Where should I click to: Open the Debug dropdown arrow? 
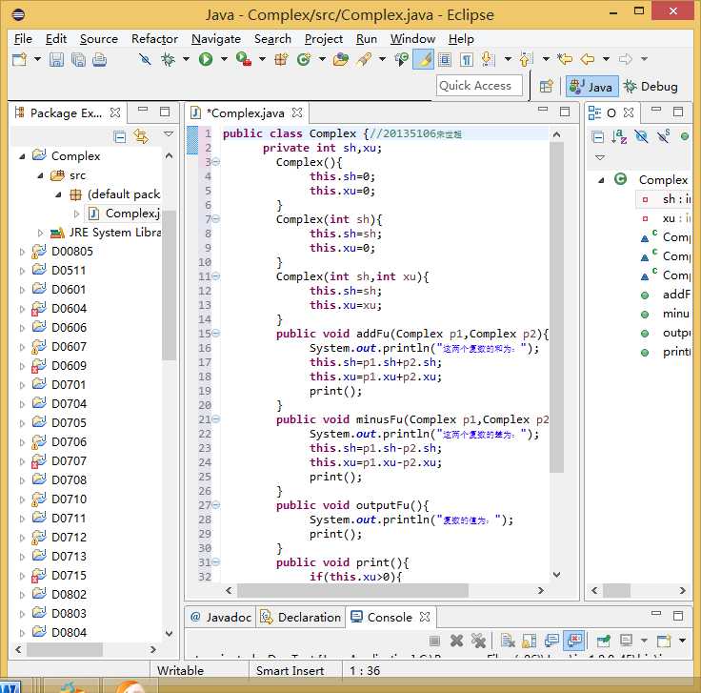(186, 59)
